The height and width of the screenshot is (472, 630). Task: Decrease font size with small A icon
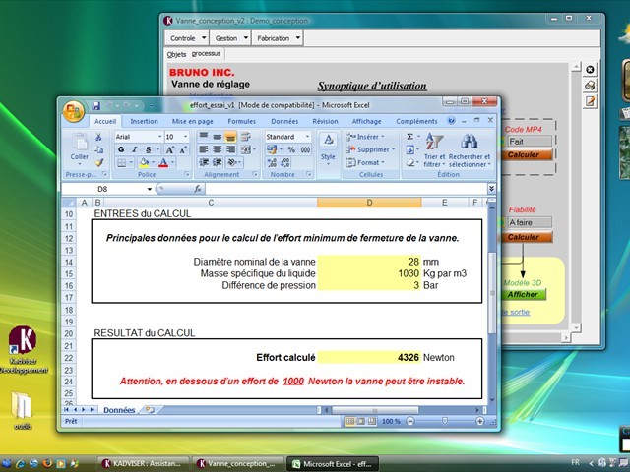tap(183, 149)
